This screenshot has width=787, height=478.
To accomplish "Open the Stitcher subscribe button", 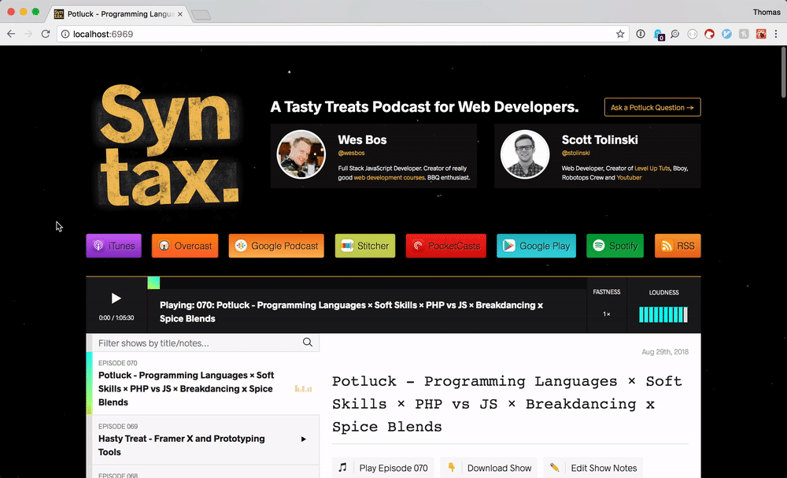I will (365, 246).
